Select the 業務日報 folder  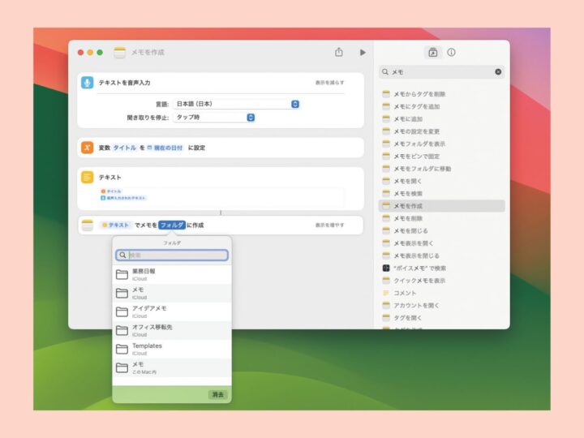[x=172, y=274]
